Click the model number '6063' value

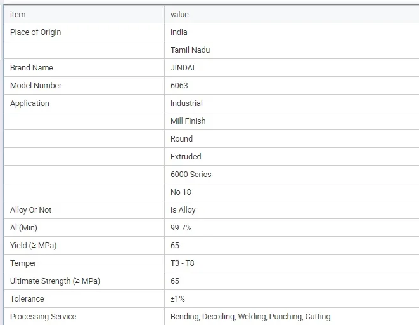179,85
